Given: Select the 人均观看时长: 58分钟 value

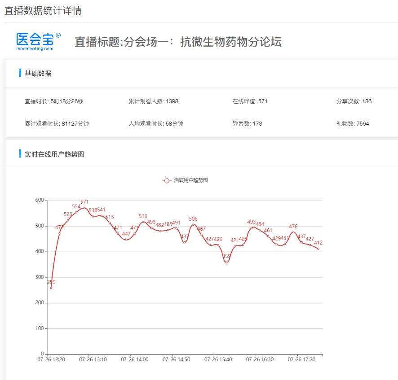Looking at the screenshot, I should pyautogui.click(x=155, y=124).
